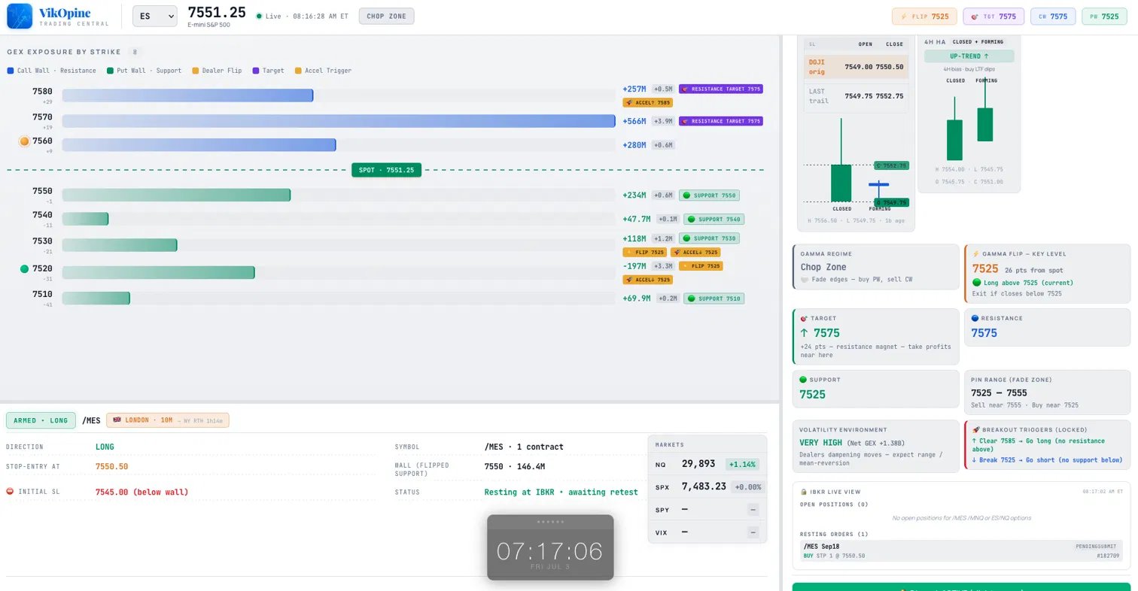Click the Target card dart icon
The image size is (1138, 591).
804,319
